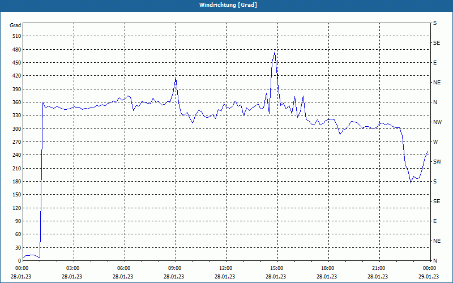
Task: Click the 28.01.23 date under 12:00
Action: (x=225, y=276)
